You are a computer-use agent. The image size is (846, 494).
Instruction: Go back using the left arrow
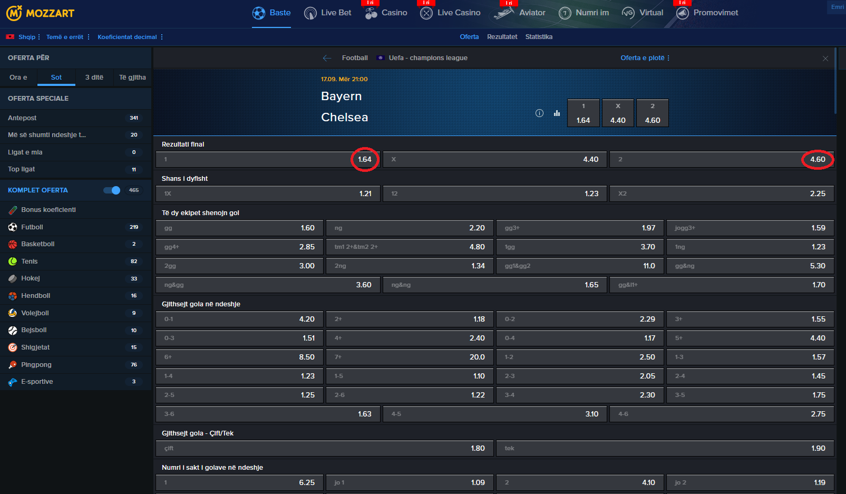point(327,58)
